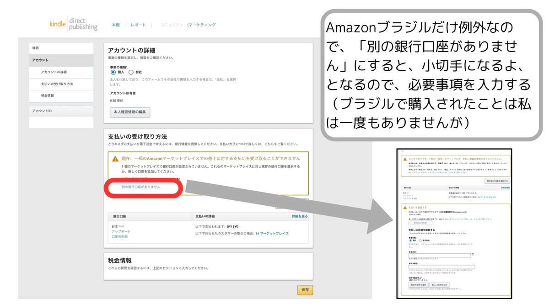Viewport: 549px width, 308px height.
Task: Open the 14 マーケットプレイス link
Action: tap(272, 233)
